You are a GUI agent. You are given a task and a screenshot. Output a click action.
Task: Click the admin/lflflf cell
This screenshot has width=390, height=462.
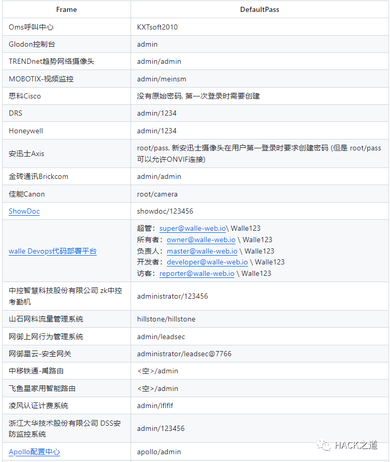click(x=259, y=405)
